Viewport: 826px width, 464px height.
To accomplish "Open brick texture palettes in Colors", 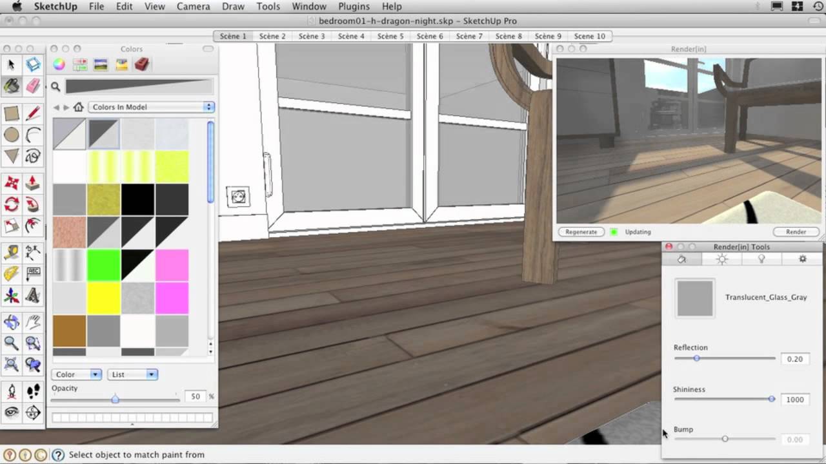I will click(x=142, y=64).
